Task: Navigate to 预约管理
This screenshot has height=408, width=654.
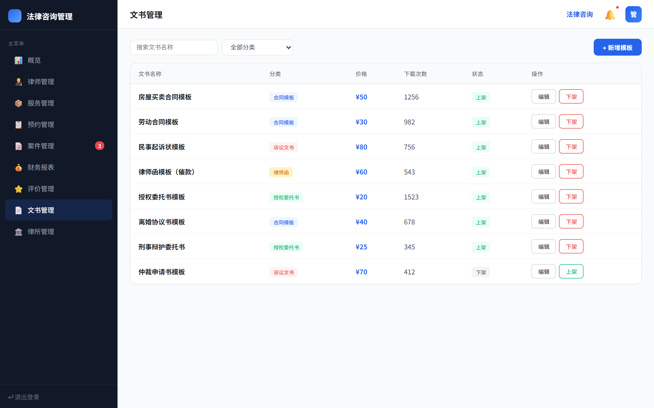Action: pyautogui.click(x=59, y=124)
